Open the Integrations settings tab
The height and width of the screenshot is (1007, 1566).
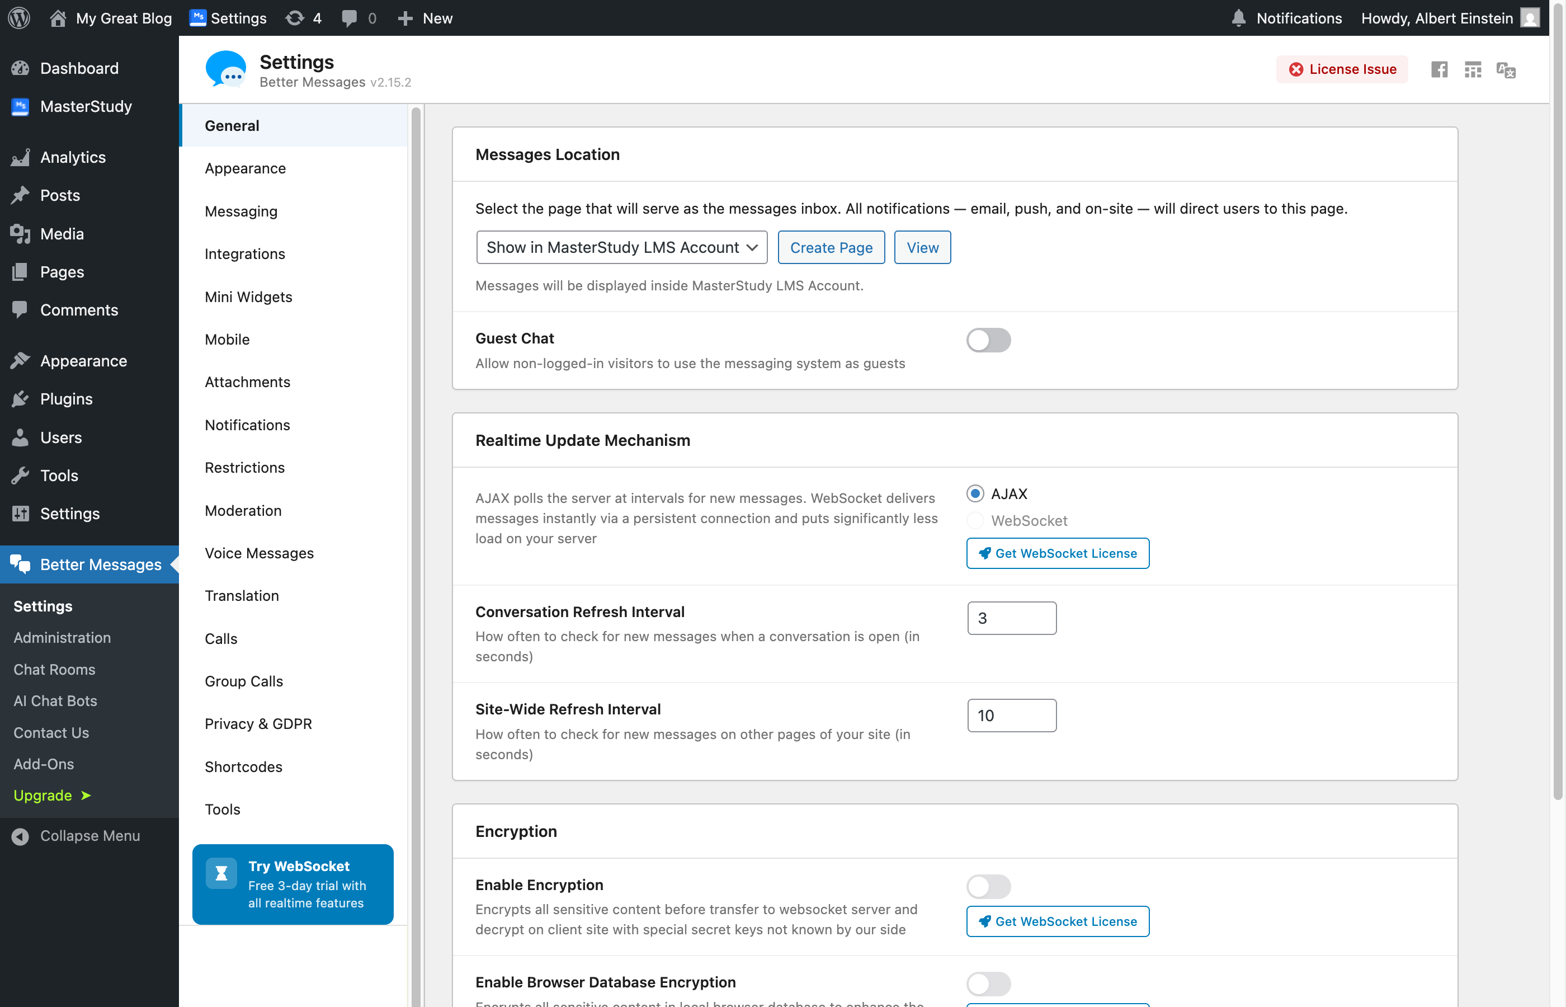tap(294, 254)
